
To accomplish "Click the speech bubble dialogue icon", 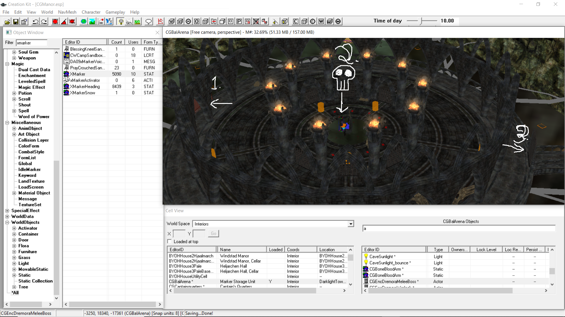I will click(149, 21).
